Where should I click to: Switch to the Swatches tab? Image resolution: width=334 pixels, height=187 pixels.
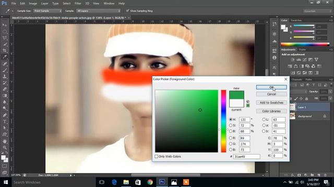[296, 20]
